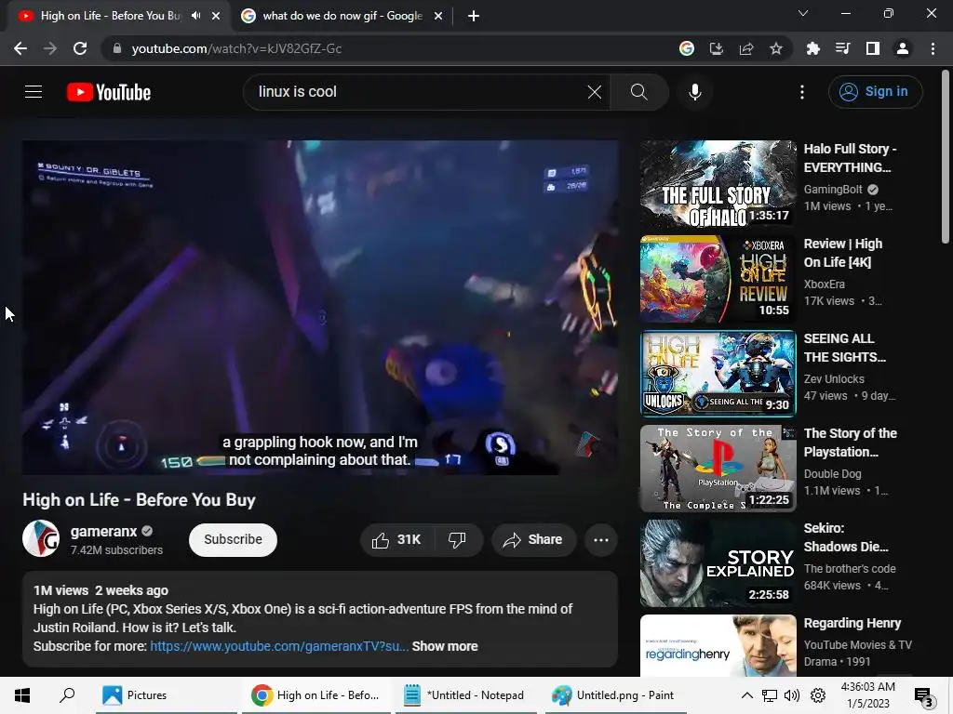View site information lock icon

(x=117, y=48)
